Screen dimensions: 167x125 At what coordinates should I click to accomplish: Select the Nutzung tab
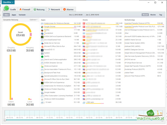coord(39,9)
